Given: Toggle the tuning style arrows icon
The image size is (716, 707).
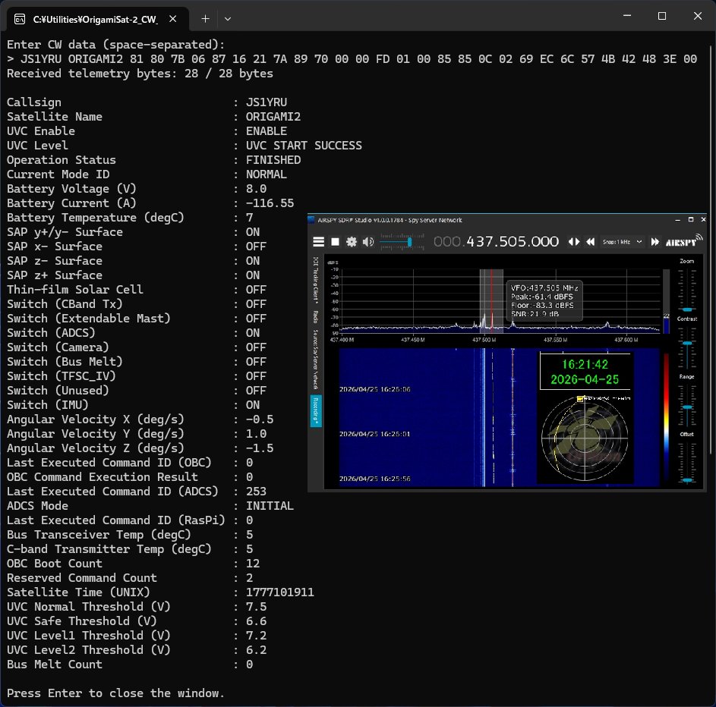Looking at the screenshot, I should pyautogui.click(x=574, y=242).
